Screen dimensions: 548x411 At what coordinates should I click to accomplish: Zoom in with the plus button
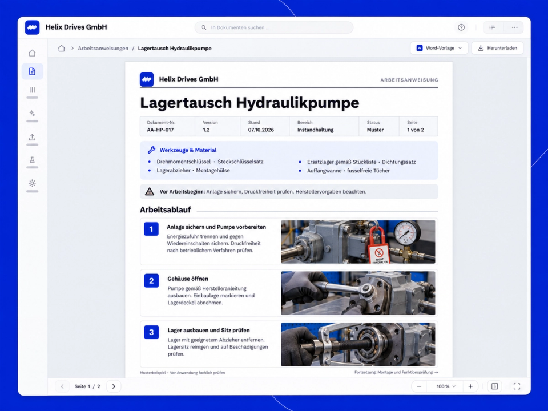(470, 386)
